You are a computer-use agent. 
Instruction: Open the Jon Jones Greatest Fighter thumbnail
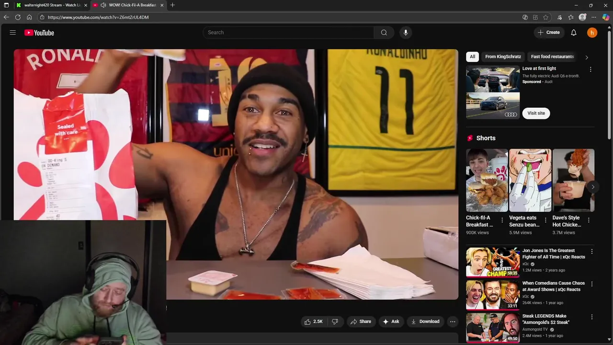493,262
